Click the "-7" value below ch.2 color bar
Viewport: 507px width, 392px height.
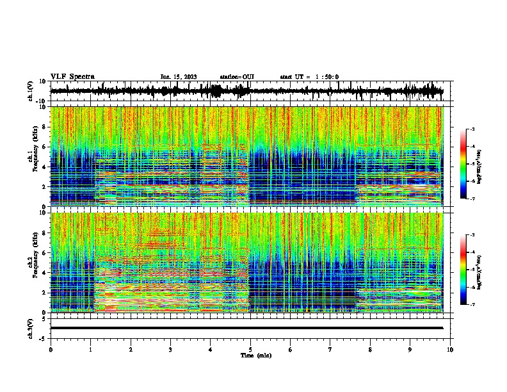point(472,304)
